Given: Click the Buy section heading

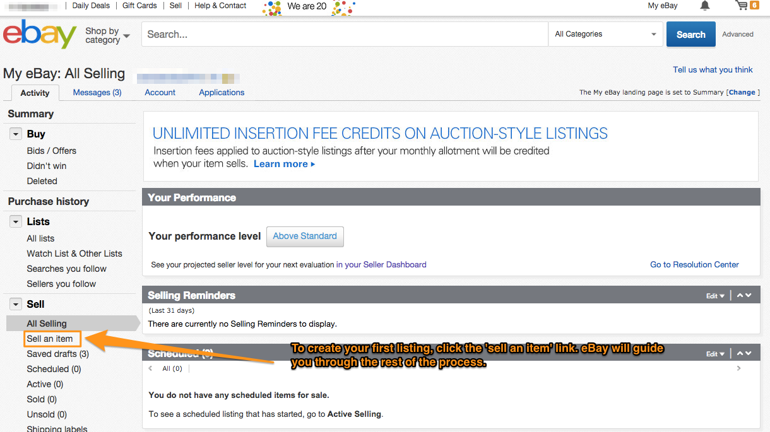Looking at the screenshot, I should 36,134.
